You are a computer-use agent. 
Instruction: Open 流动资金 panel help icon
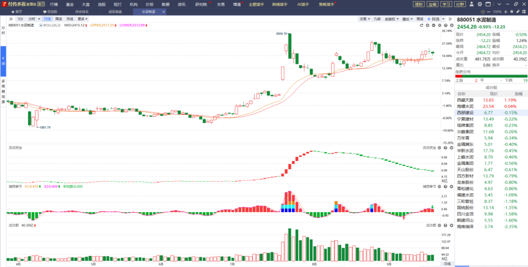point(446,148)
